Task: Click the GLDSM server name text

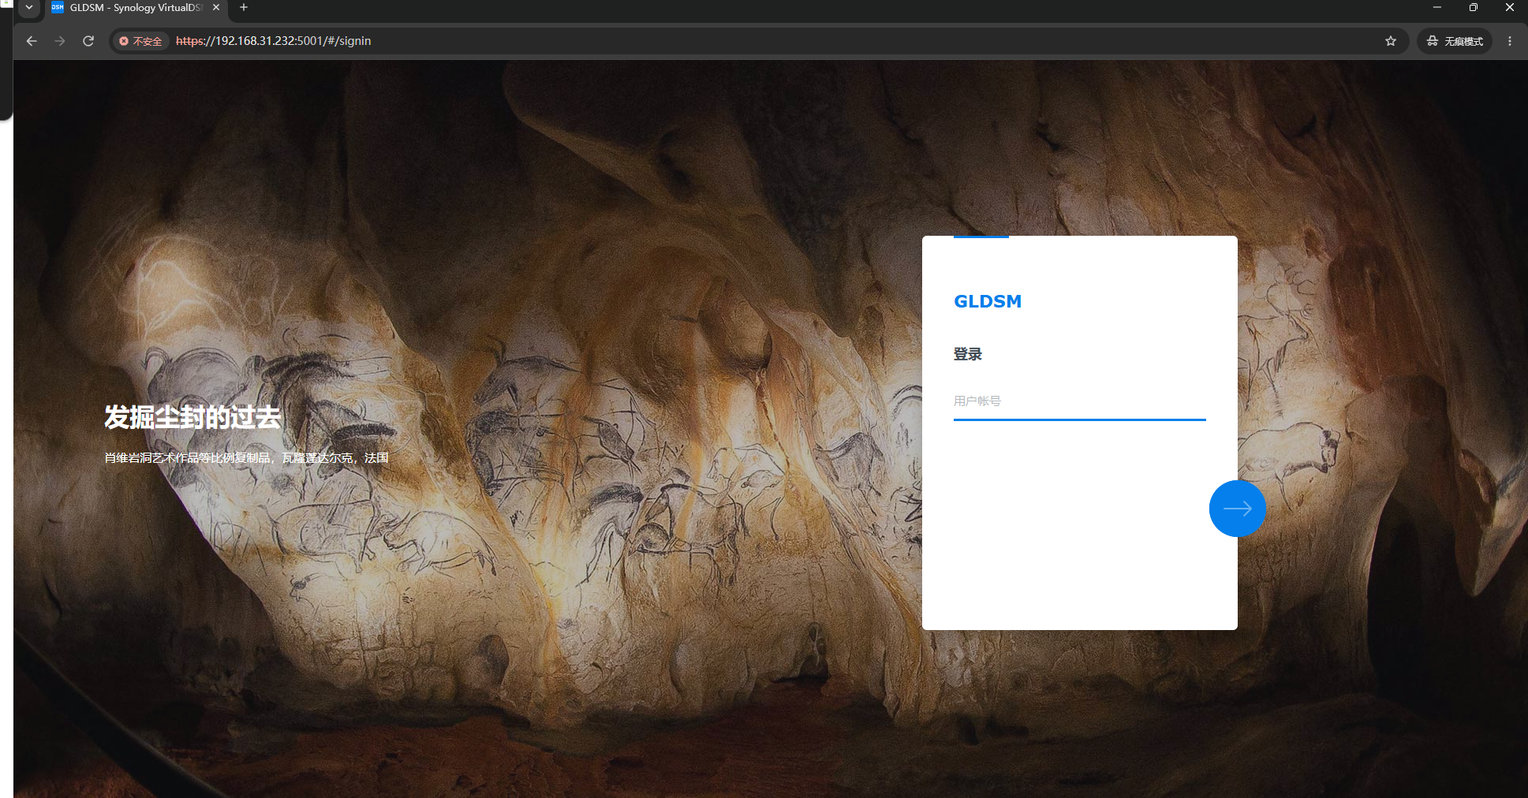Action: pos(988,301)
